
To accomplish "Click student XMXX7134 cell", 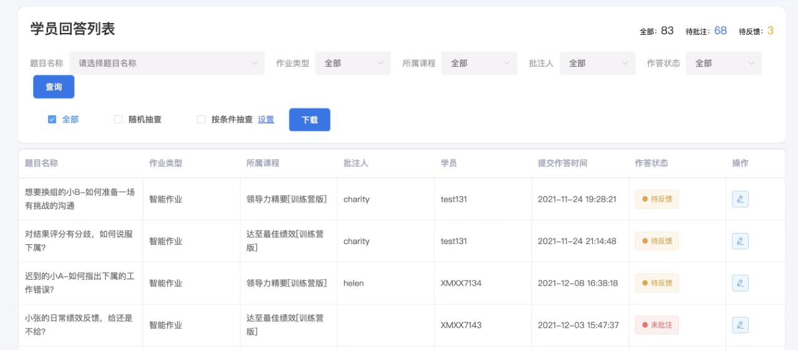I will 461,283.
